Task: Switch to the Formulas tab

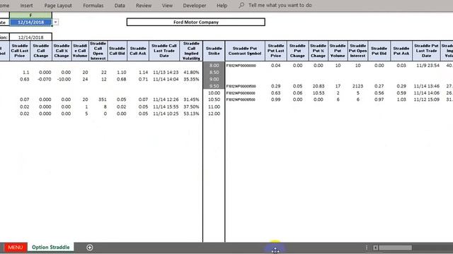Action: pos(93,6)
